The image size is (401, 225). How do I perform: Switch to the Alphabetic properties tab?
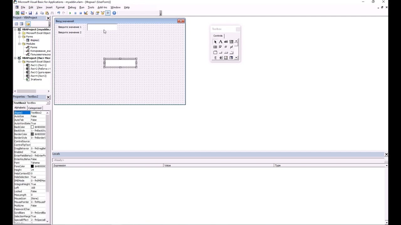pyautogui.click(x=20, y=107)
